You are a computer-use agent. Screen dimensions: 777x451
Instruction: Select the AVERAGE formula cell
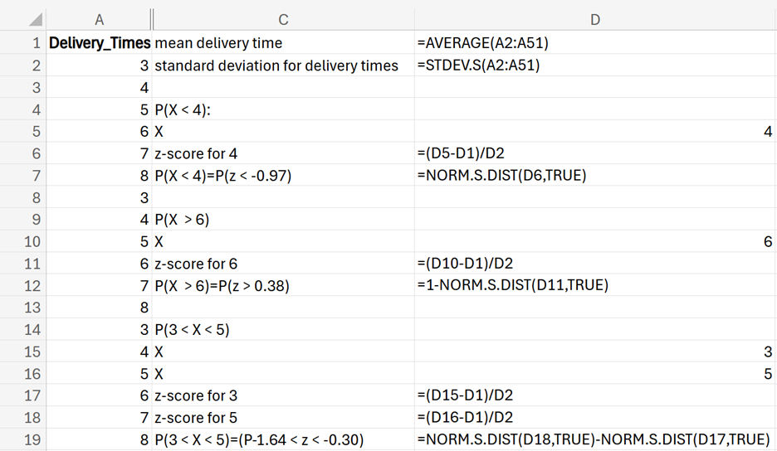point(594,43)
